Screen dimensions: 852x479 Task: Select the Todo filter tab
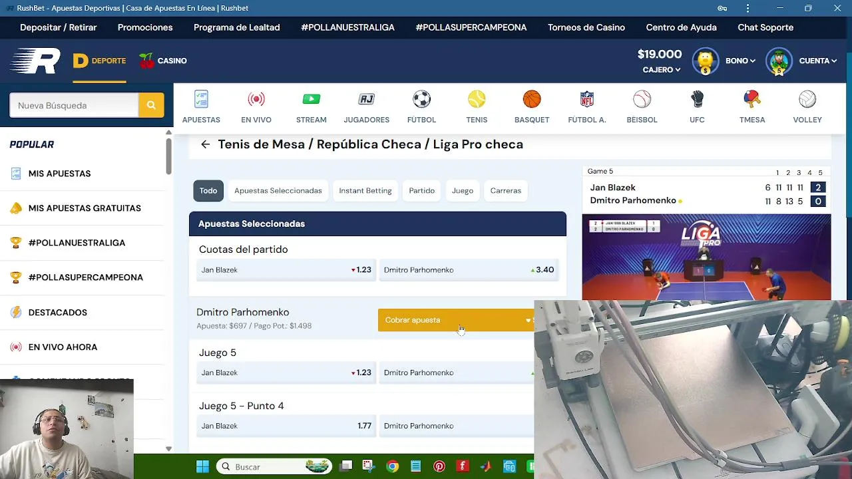point(208,190)
